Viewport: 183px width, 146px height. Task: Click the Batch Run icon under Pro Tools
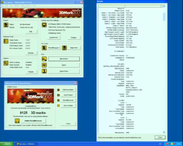click(x=64, y=48)
